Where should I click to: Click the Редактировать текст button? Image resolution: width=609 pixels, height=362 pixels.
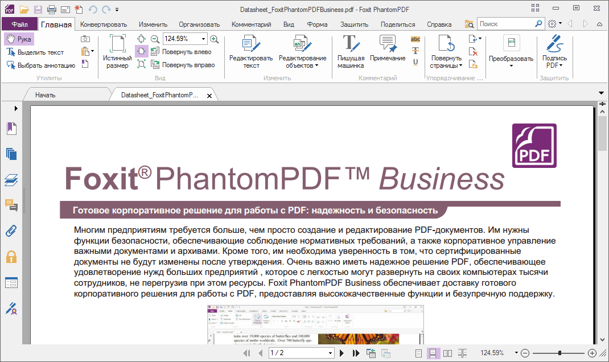click(x=250, y=50)
